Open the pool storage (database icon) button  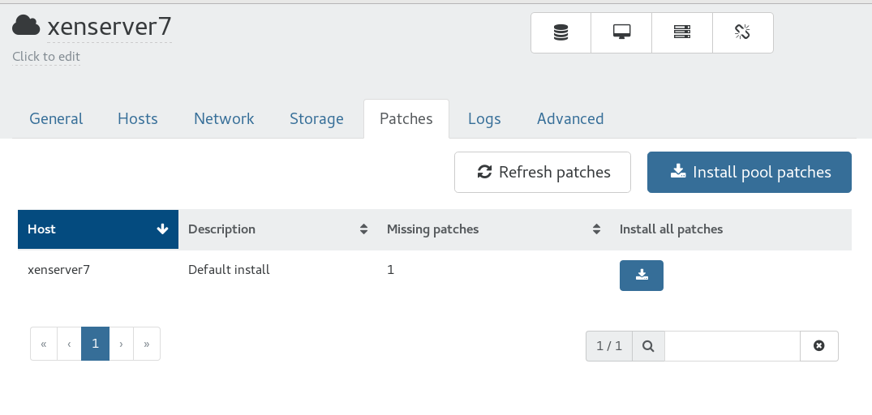click(x=561, y=32)
